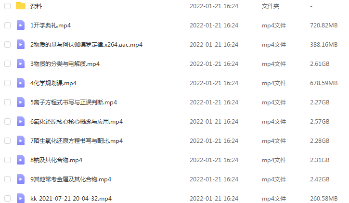Click video icon for kk 2021-07-21 20-04-32.mp4
Image resolution: width=349 pixels, height=203 pixels.
click(21, 198)
